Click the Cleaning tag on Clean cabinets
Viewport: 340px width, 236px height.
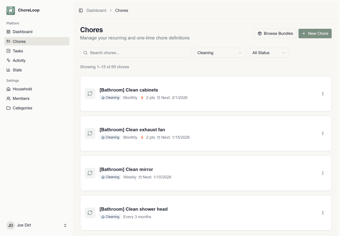[x=110, y=98]
